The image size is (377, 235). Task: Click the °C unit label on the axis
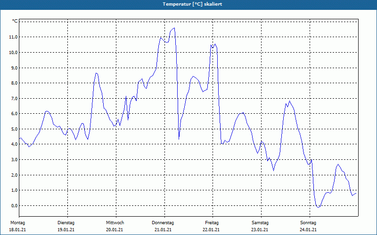point(15,21)
